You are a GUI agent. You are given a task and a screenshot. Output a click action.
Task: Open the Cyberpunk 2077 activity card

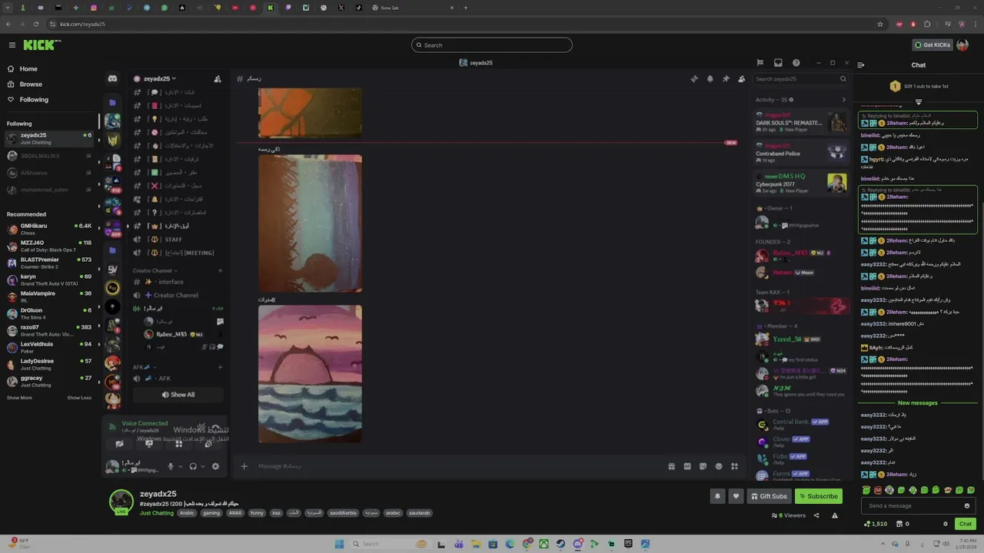click(x=800, y=182)
